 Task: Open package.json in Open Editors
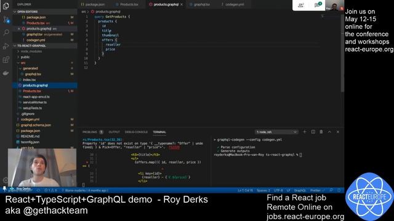(x=36, y=17)
